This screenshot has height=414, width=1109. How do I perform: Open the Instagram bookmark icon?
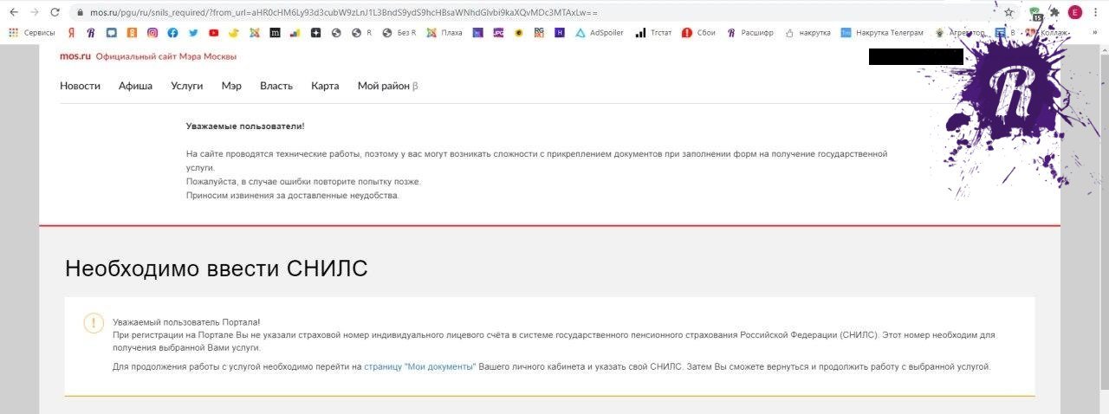[152, 33]
